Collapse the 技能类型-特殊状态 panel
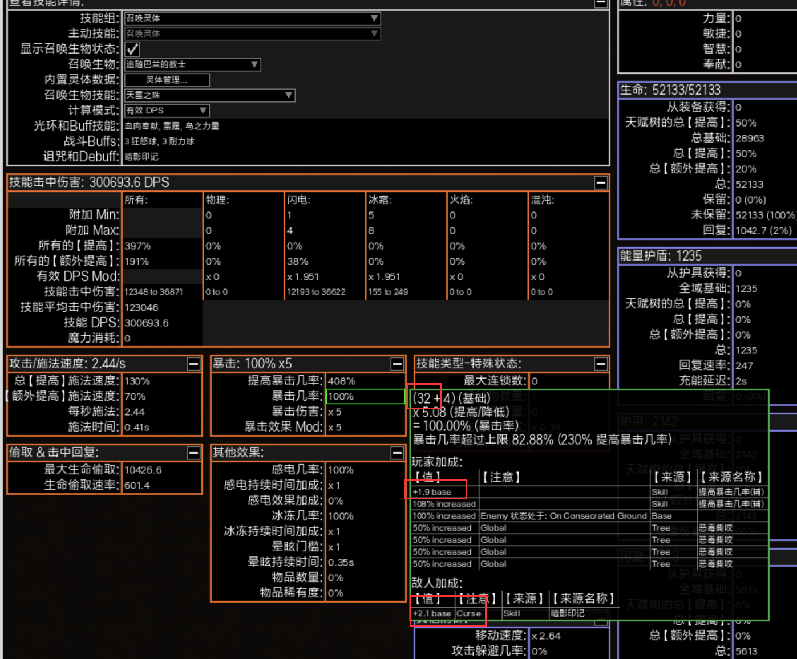 click(600, 364)
